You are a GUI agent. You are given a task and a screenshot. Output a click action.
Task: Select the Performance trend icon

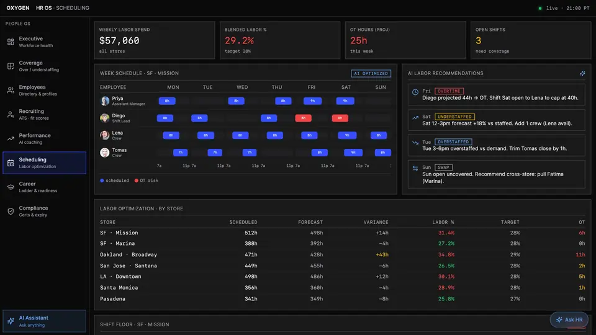[11, 138]
